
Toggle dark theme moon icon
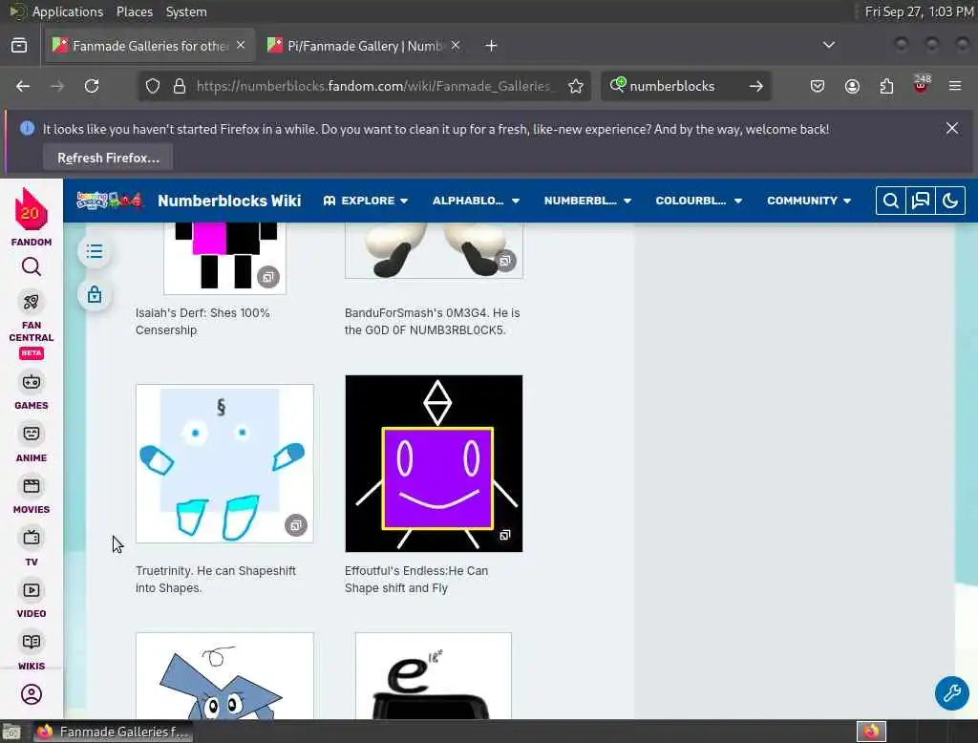coord(950,201)
